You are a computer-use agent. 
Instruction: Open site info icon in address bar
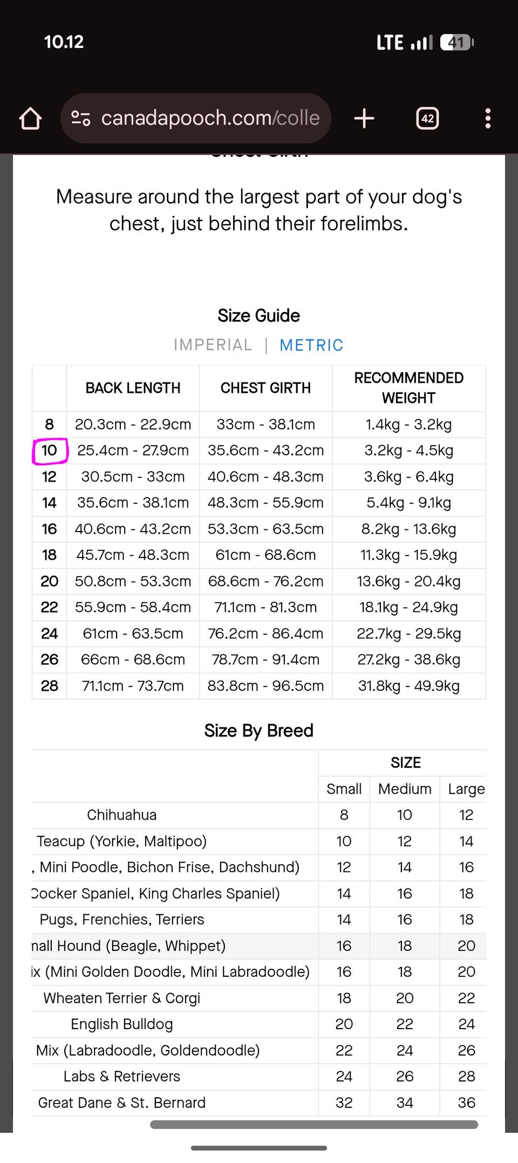[81, 118]
